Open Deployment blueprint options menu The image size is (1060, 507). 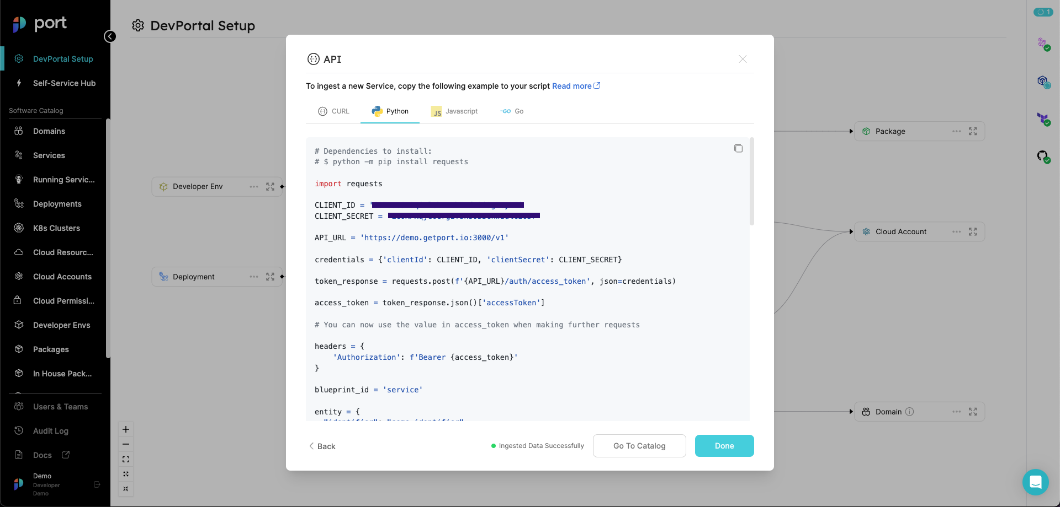(254, 277)
